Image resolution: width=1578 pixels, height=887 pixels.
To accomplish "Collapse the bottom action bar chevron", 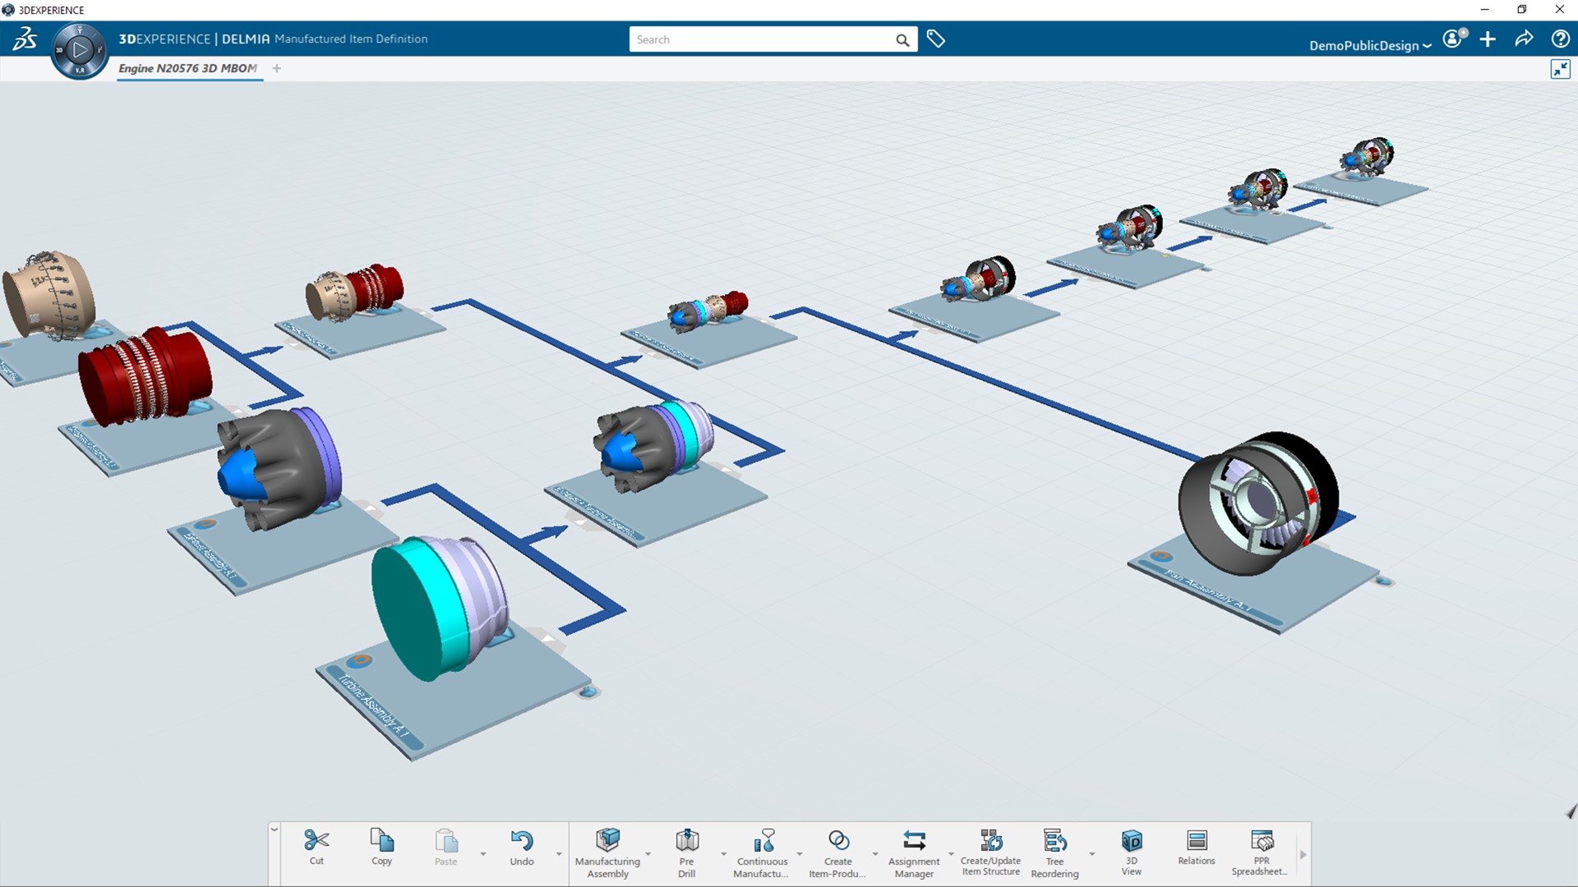I will click(275, 830).
